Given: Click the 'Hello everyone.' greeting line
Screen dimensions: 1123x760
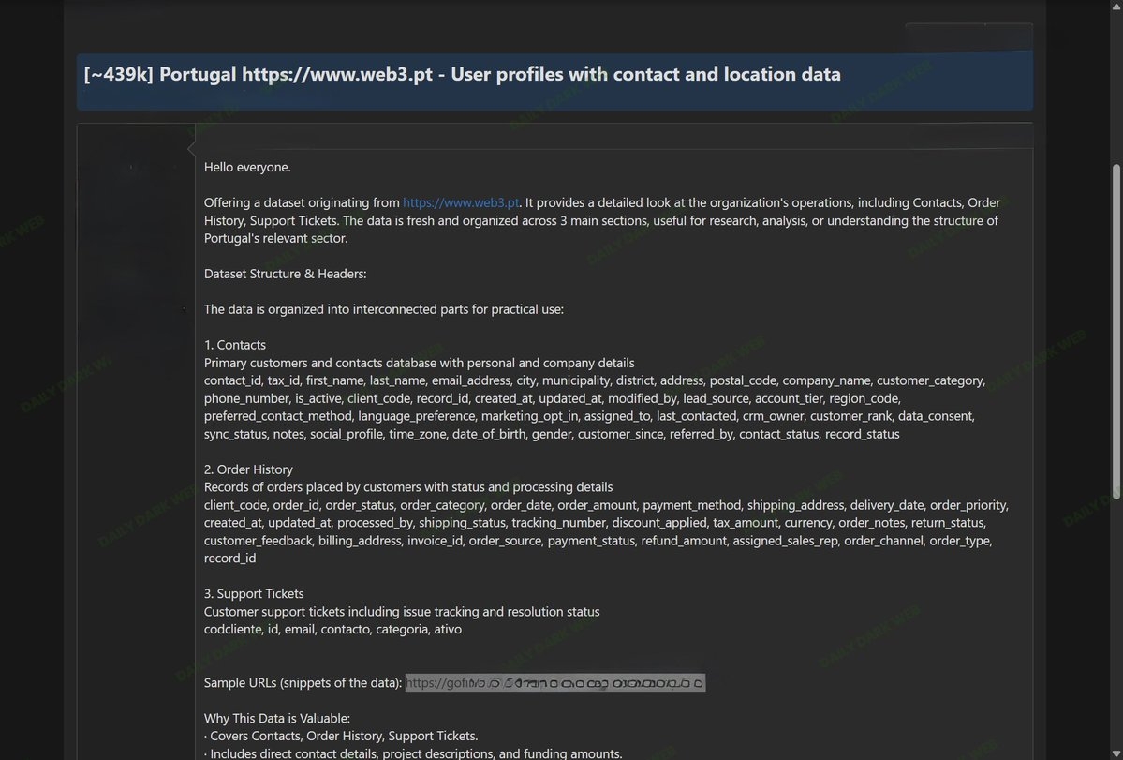Looking at the screenshot, I should click(x=247, y=167).
